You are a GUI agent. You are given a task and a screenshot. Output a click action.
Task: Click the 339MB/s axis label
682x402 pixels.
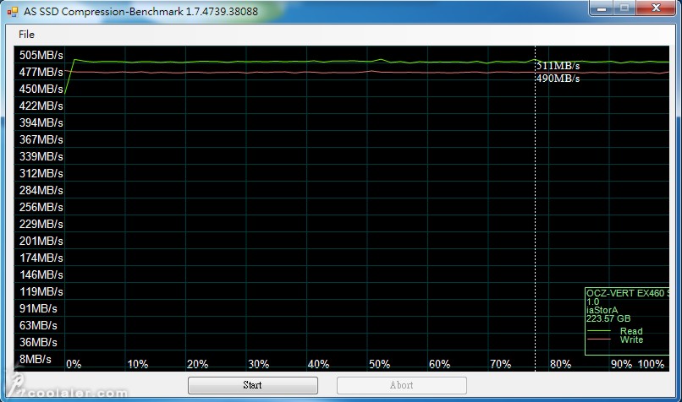tap(41, 157)
